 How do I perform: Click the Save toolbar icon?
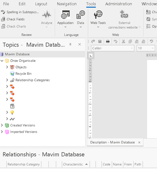(x=100, y=41)
